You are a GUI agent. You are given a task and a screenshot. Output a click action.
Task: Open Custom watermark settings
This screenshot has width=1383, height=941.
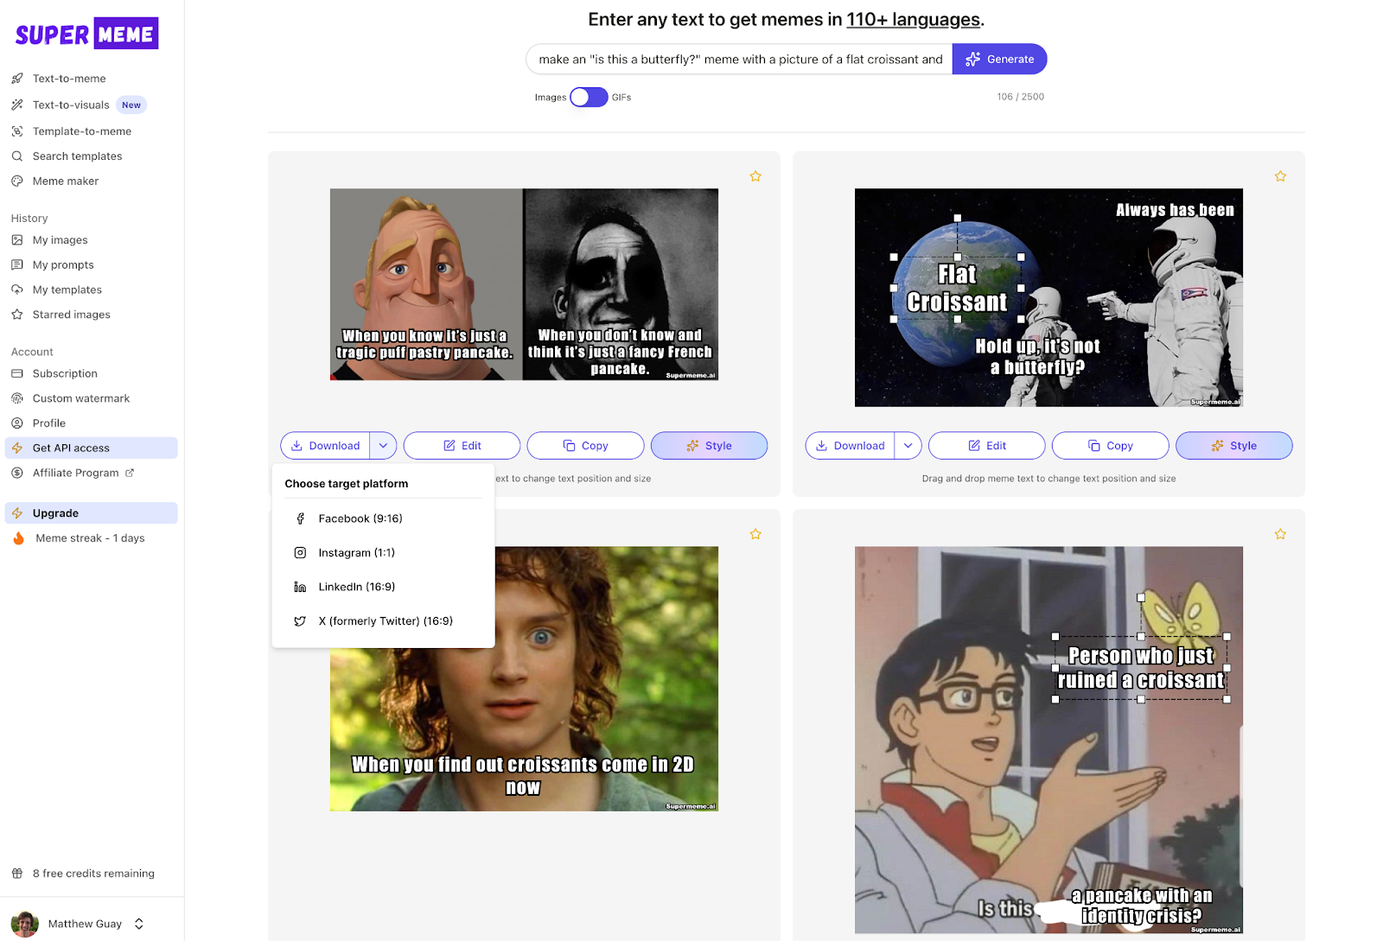80,397
